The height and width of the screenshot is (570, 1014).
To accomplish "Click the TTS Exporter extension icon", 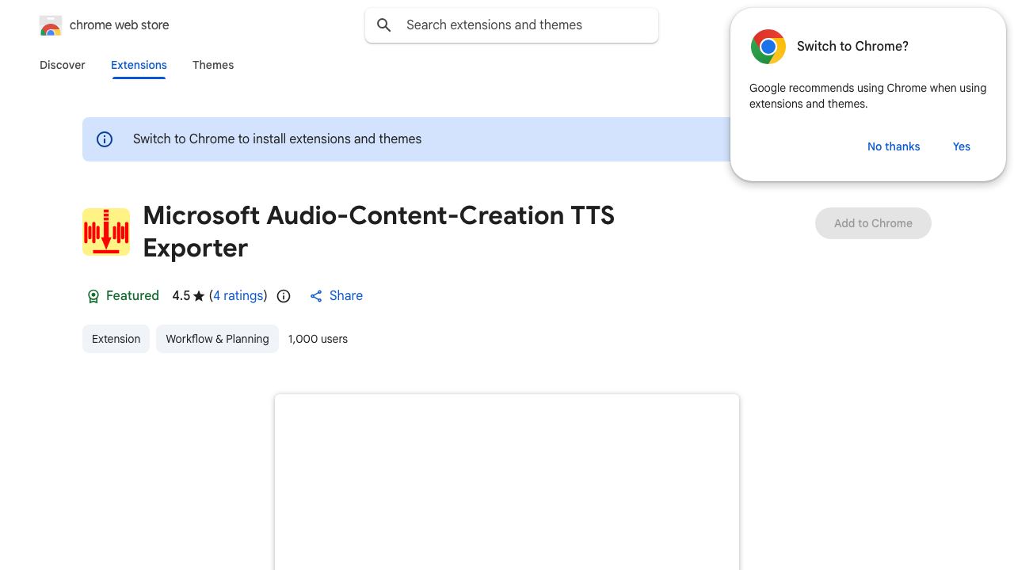I will point(106,232).
